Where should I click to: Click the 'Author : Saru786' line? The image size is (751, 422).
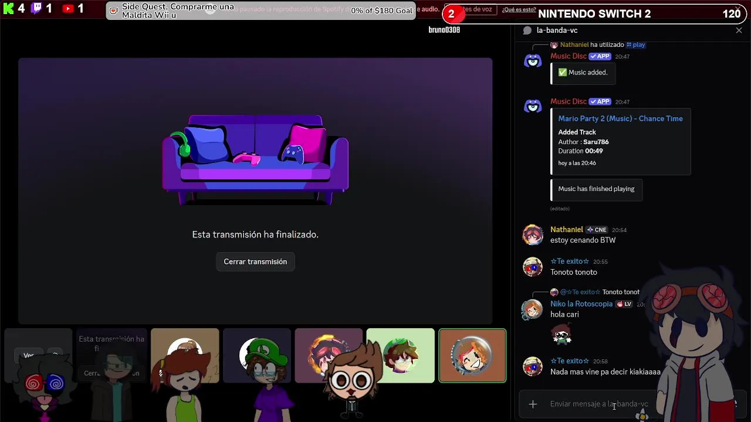(583, 141)
